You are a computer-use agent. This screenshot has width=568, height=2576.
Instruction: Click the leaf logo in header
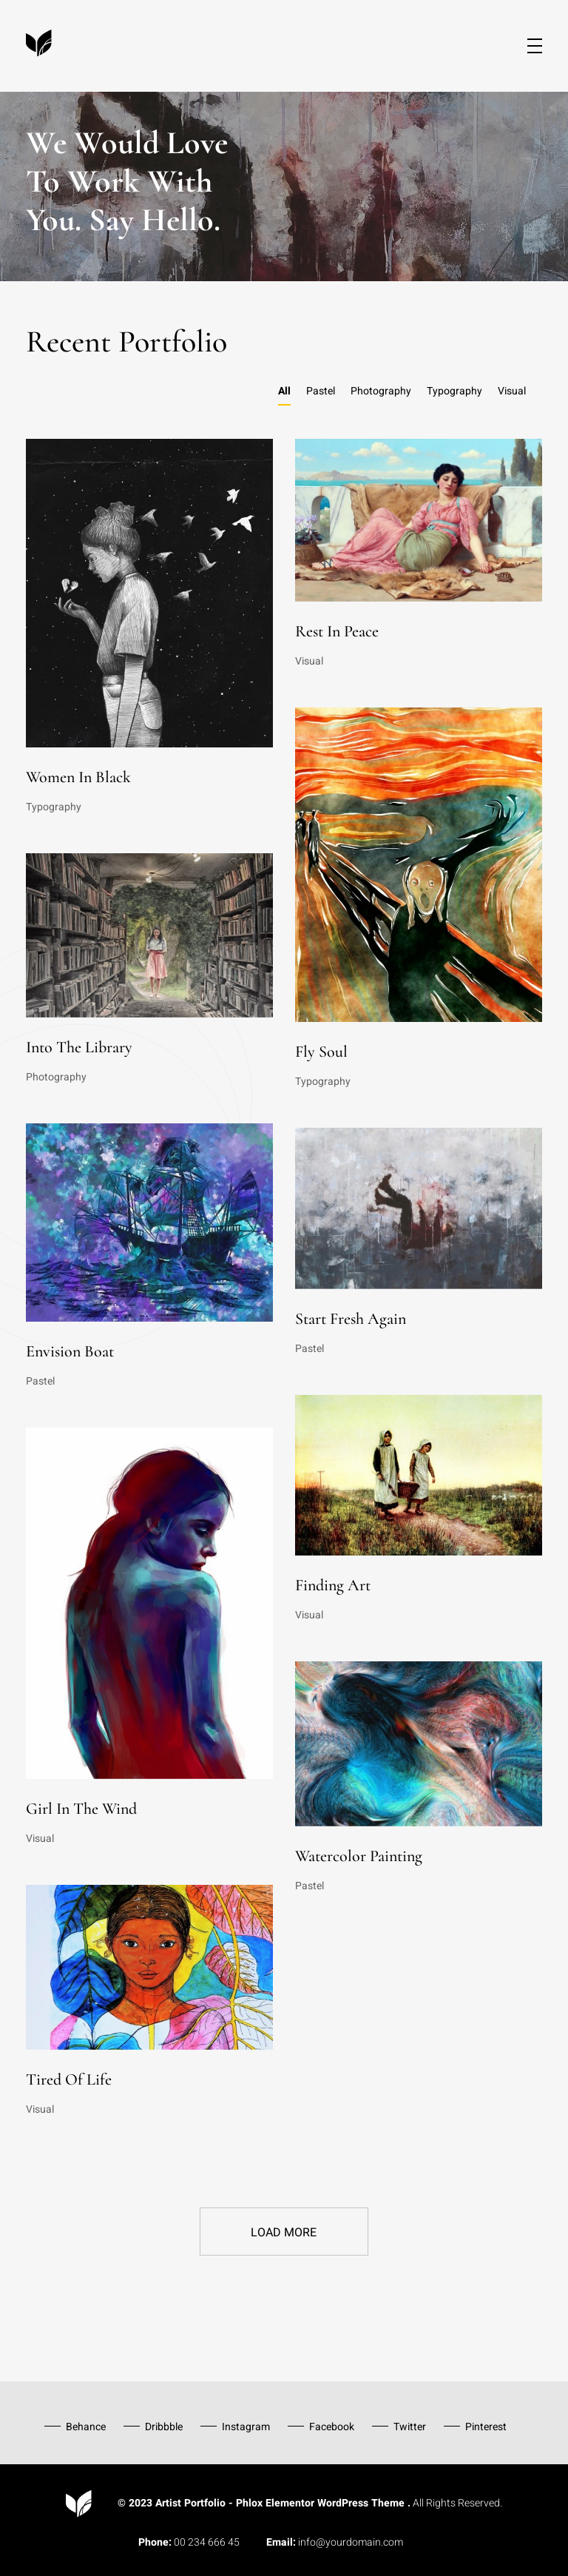(39, 43)
